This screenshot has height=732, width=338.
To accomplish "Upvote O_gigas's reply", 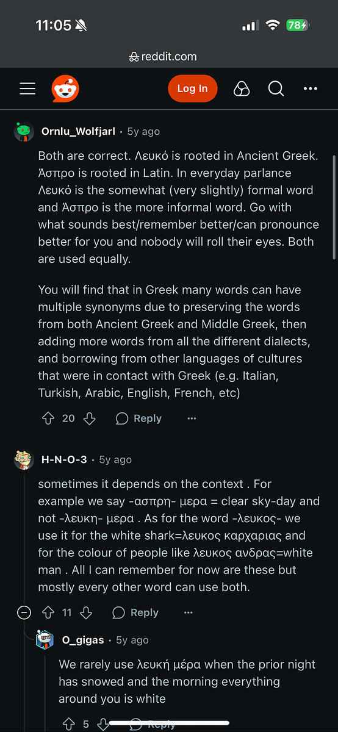I will tap(69, 724).
